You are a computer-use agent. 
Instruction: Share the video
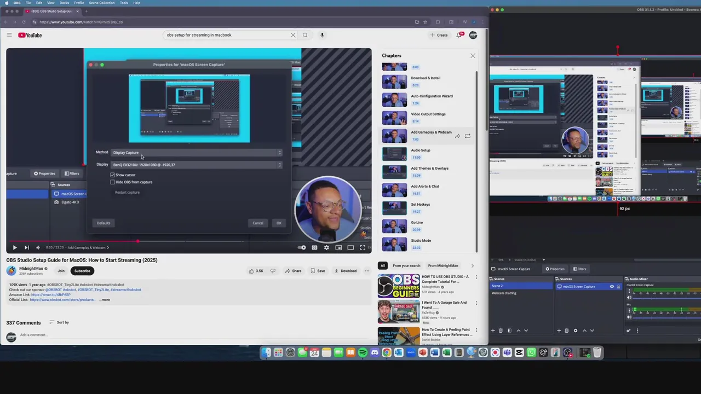294,271
